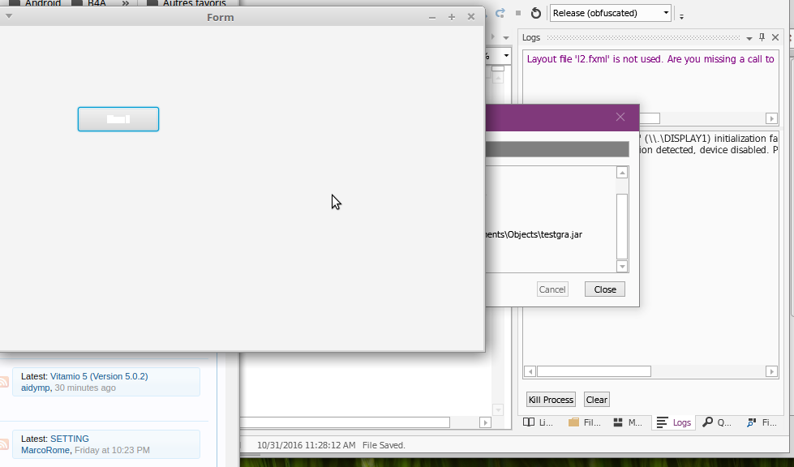The height and width of the screenshot is (467, 794).
Task: Switch to the Find (Fi...) tab
Action: click(x=762, y=422)
